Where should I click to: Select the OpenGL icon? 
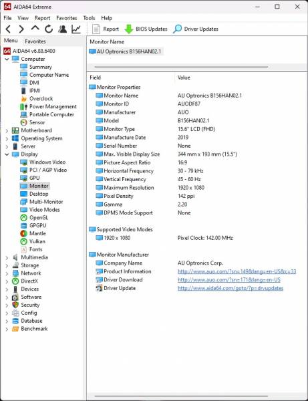(24, 218)
